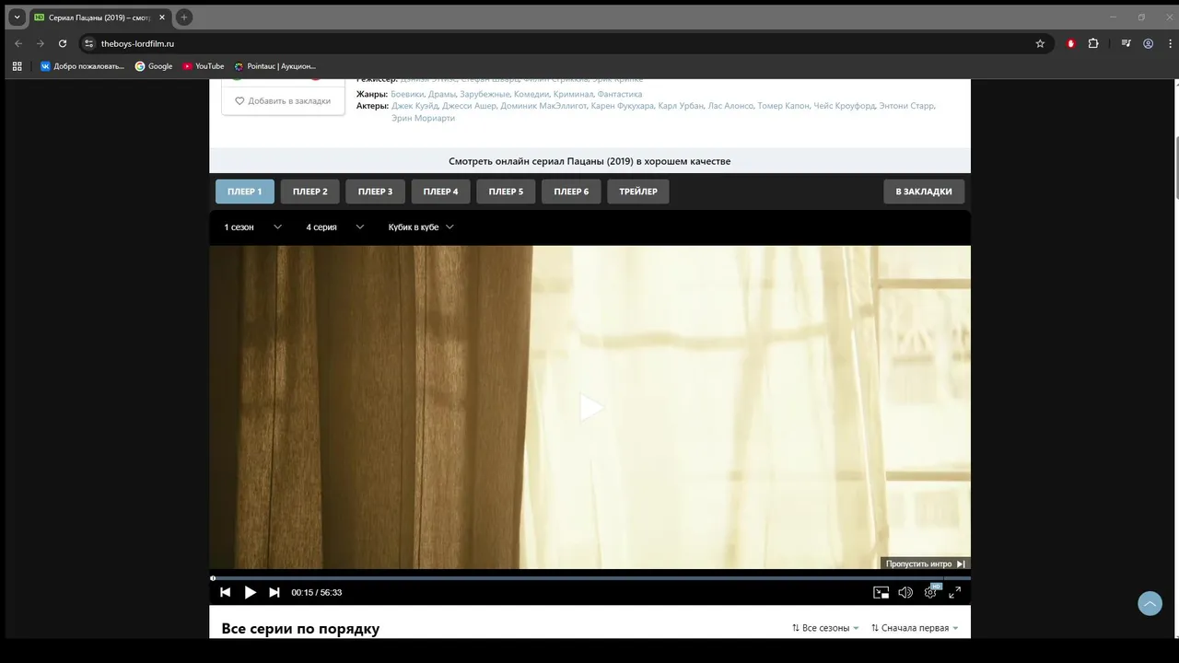Viewport: 1179px width, 663px height.
Task: Open the ТРЕЙЛЕР tab
Action: (638, 192)
